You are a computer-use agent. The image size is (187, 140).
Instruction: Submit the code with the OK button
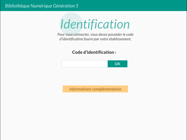(x=118, y=64)
